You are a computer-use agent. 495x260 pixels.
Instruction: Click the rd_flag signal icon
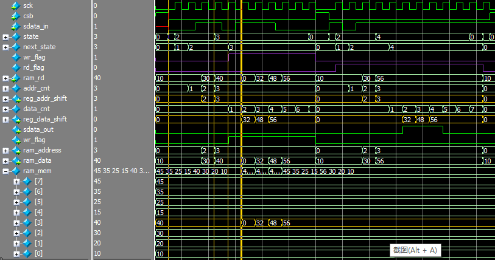click(x=16, y=68)
